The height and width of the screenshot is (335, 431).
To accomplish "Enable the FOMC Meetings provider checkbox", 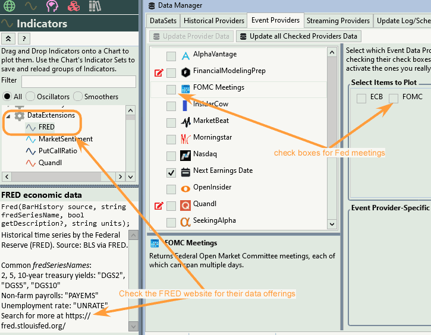I will (x=171, y=89).
